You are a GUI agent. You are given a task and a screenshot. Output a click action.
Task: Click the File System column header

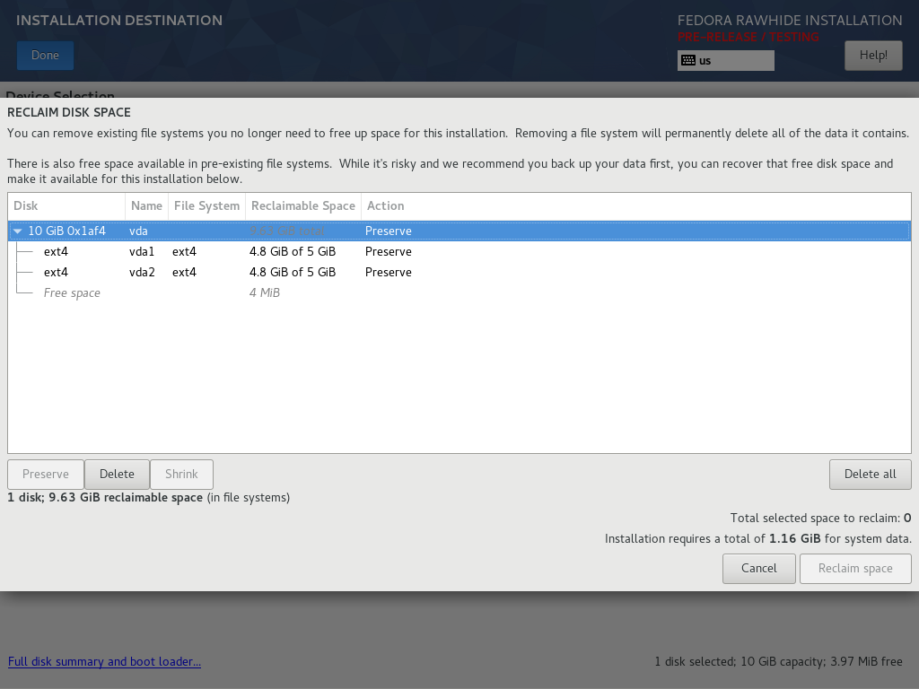207,206
